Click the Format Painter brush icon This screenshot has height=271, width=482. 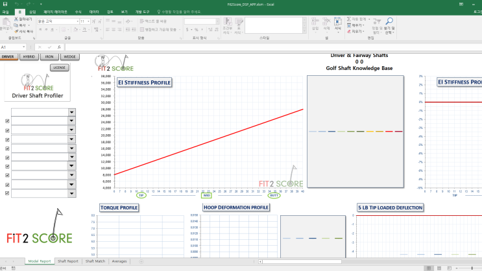pyautogui.click(x=16, y=31)
